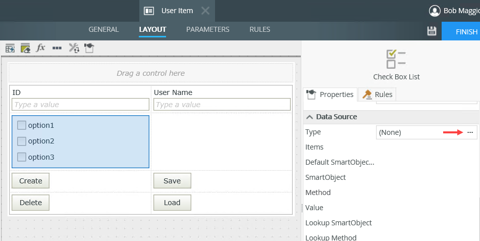
Task: Switch to the Parameters tab
Action: coord(207,29)
